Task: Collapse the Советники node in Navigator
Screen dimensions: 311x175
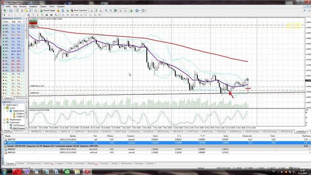Action: 4,122
